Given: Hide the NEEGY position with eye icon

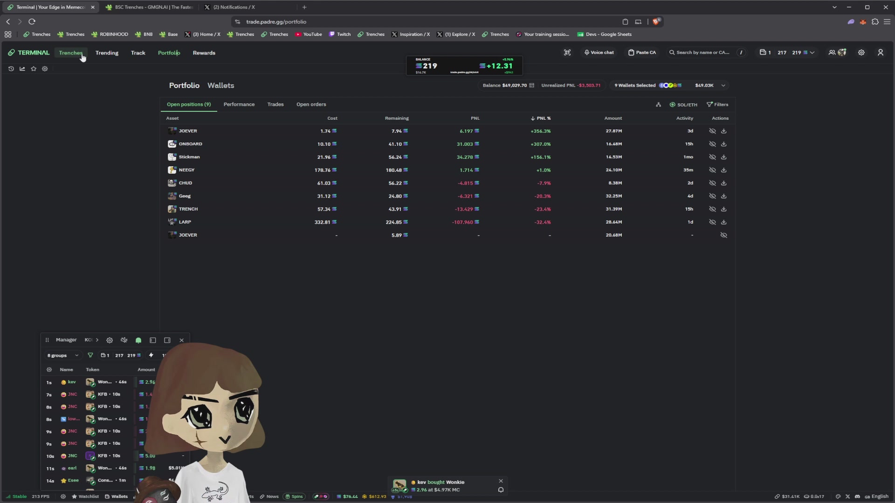Looking at the screenshot, I should [x=712, y=170].
